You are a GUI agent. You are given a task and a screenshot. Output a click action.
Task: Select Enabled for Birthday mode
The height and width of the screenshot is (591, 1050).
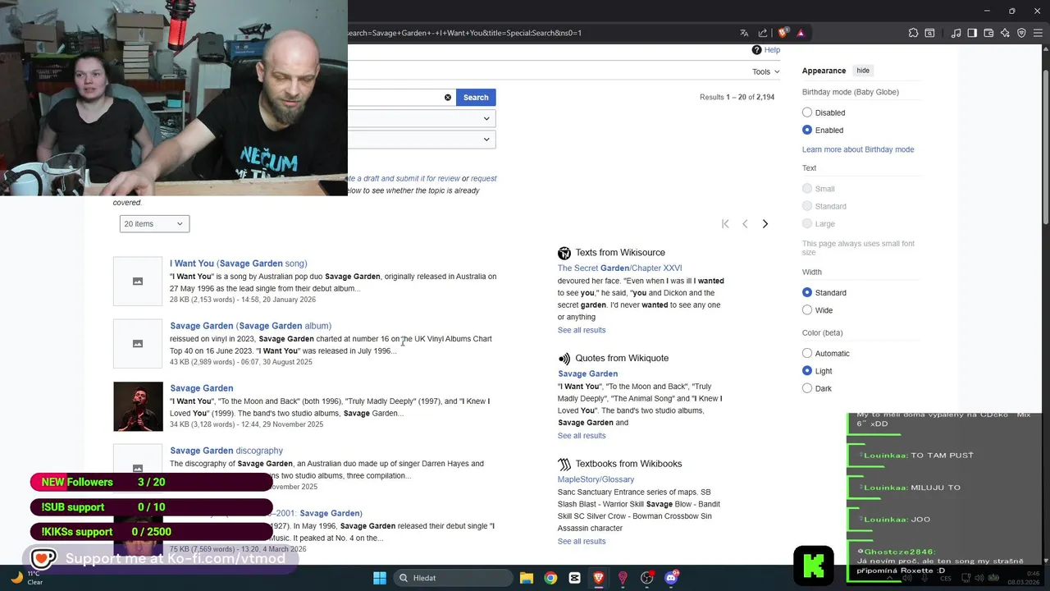coord(807,130)
